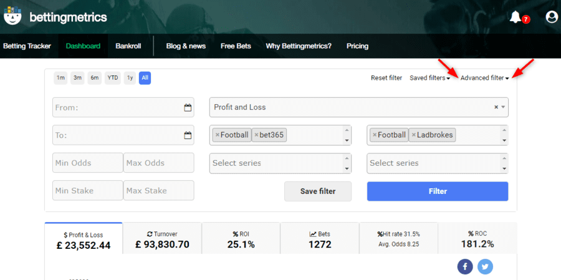Remove the bet365 tag
The image size is (561, 280).
256,135
